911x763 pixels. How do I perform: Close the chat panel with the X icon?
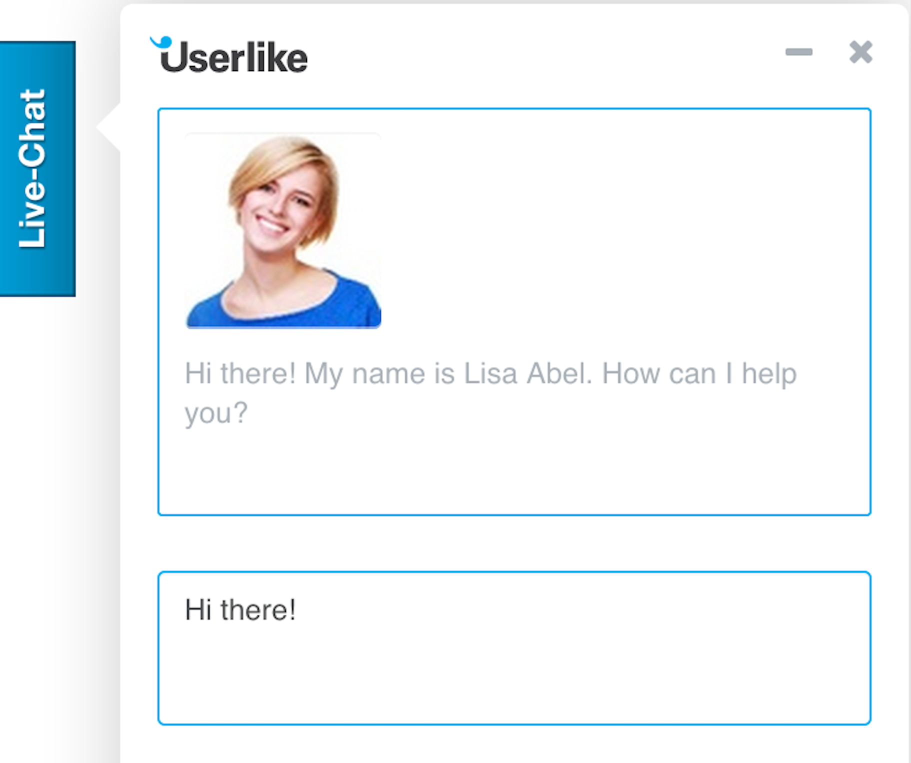tap(860, 52)
